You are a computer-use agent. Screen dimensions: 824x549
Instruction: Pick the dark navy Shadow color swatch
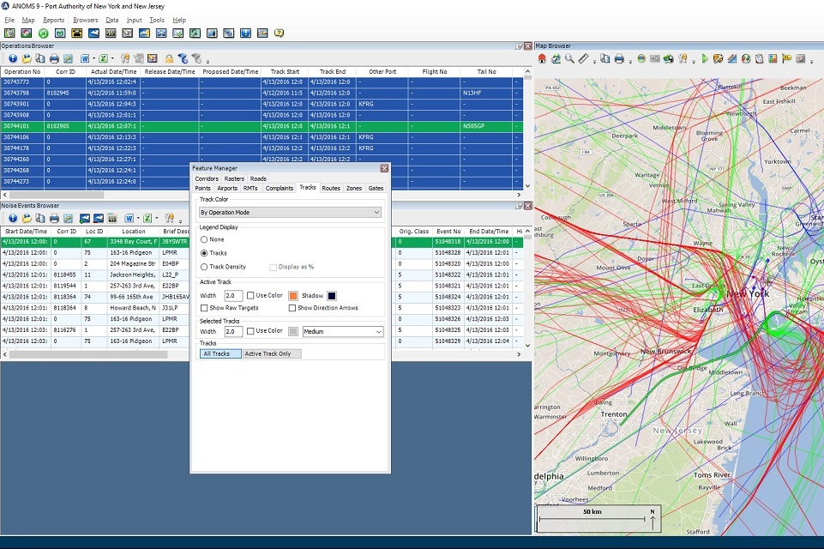332,296
